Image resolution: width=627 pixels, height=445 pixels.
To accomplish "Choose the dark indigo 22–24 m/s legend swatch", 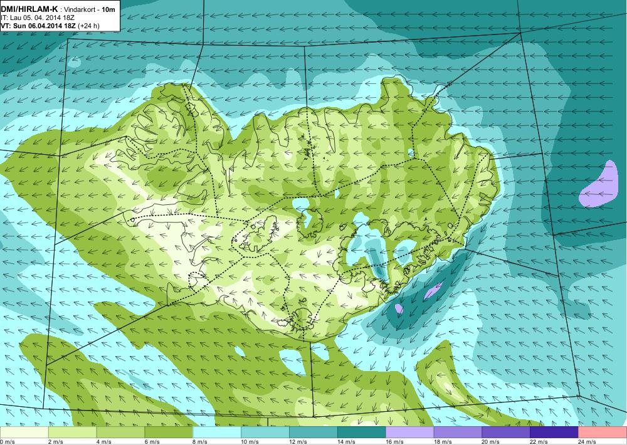I will click(x=554, y=432).
